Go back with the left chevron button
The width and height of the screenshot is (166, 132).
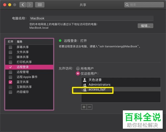click(x=23, y=5)
